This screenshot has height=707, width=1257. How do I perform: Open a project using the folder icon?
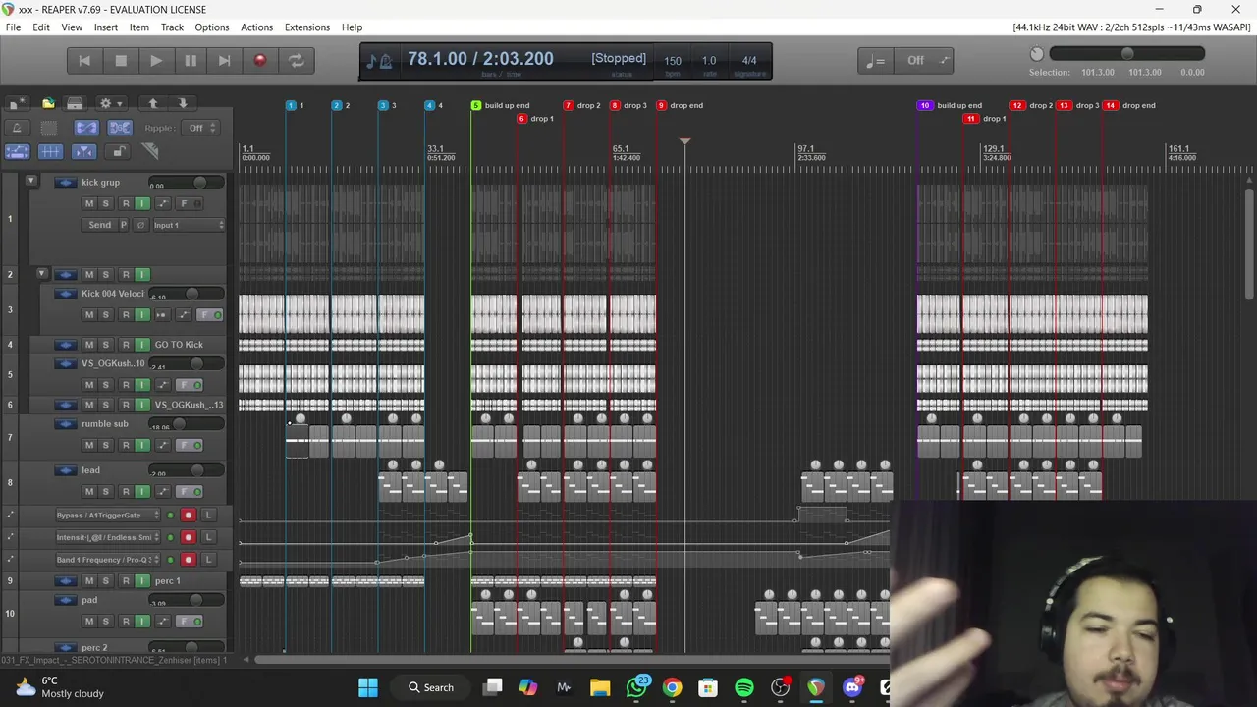point(48,103)
